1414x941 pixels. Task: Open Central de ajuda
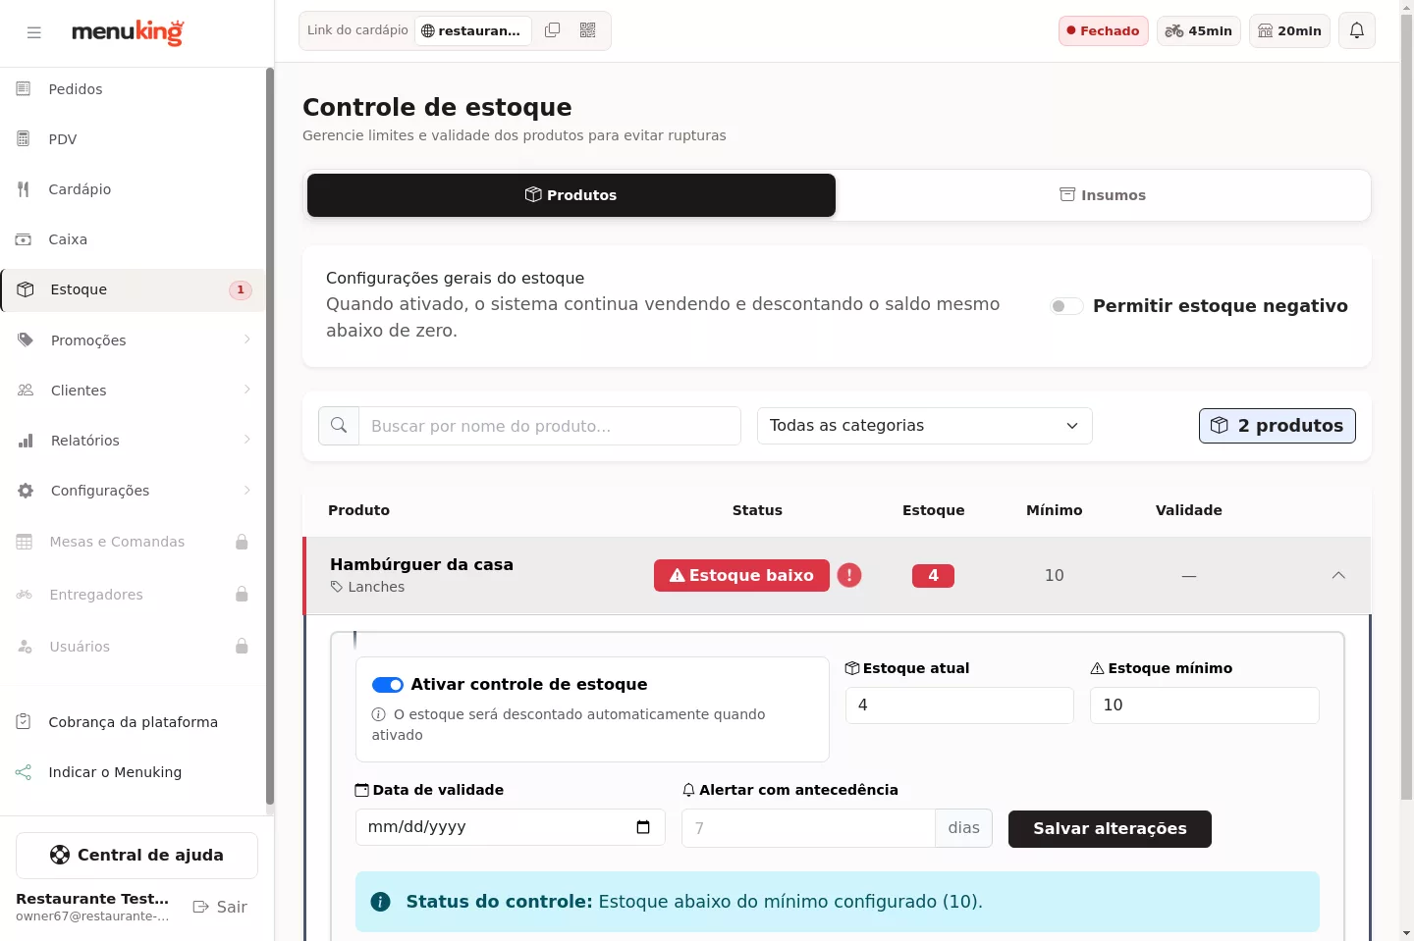[x=136, y=856]
